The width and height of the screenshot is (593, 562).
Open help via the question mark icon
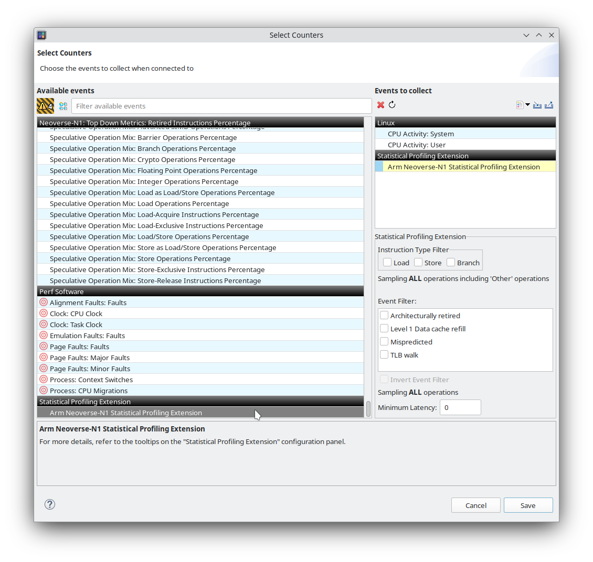(x=49, y=504)
